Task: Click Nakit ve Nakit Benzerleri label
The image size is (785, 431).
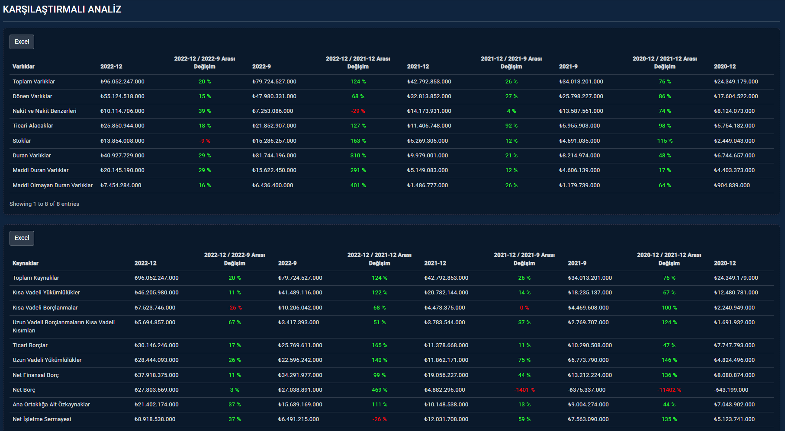Action: pyautogui.click(x=45, y=111)
